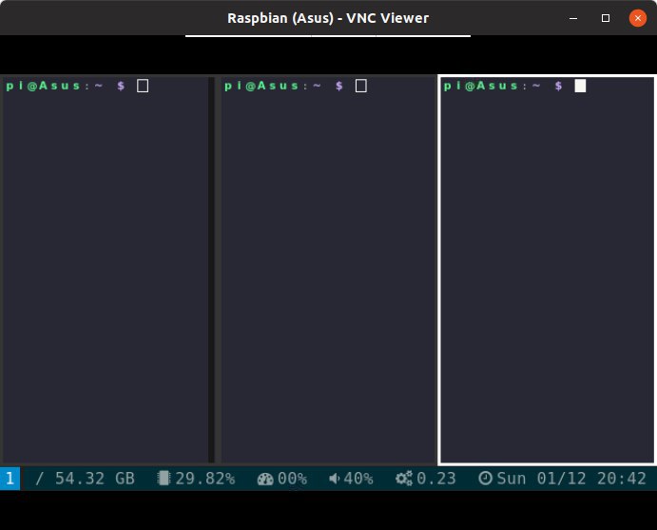Click disk usage text '/ 54.32 GB'
The height and width of the screenshot is (530, 657).
click(85, 479)
